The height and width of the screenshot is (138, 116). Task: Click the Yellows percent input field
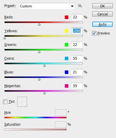77,31
